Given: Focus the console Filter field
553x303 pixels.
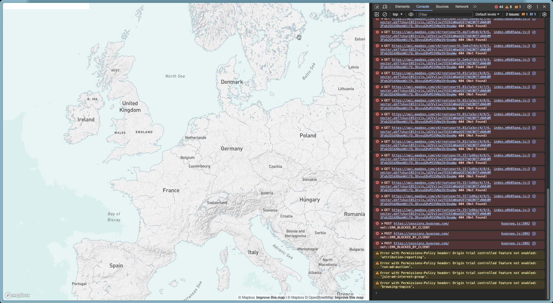Looking at the screenshot, I should coord(445,14).
